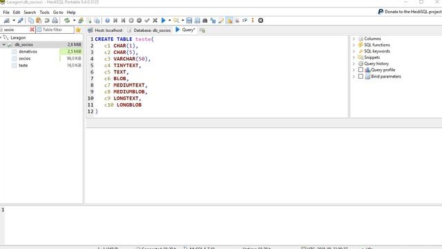Click the Save floppy disk icon

point(189,21)
